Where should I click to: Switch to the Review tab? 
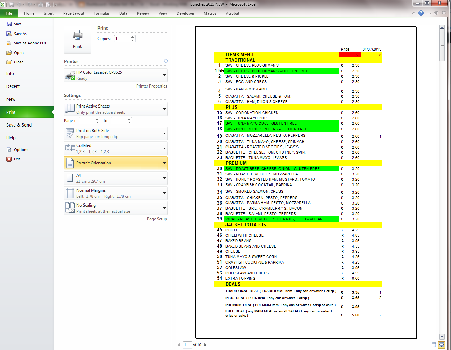(x=143, y=13)
